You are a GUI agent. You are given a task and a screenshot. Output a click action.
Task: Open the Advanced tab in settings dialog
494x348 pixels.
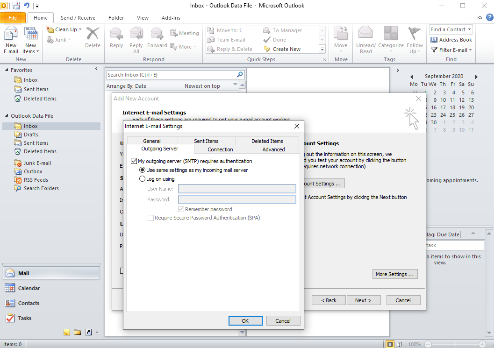pyautogui.click(x=273, y=149)
